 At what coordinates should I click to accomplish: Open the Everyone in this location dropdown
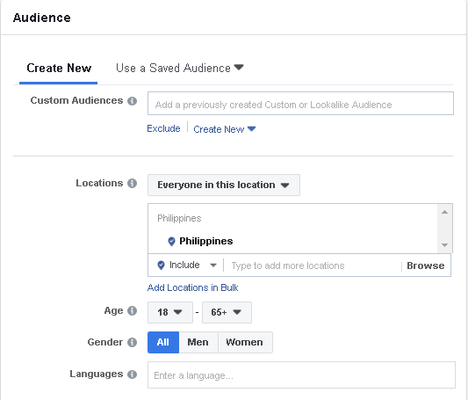(x=224, y=185)
